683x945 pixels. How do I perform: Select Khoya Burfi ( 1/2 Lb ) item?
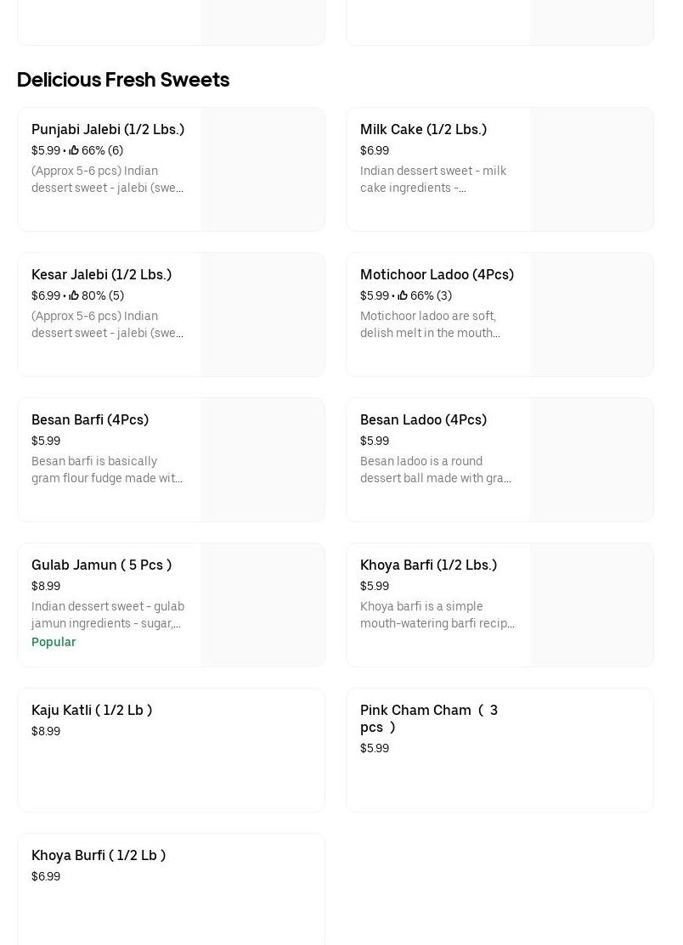pyautogui.click(x=99, y=855)
